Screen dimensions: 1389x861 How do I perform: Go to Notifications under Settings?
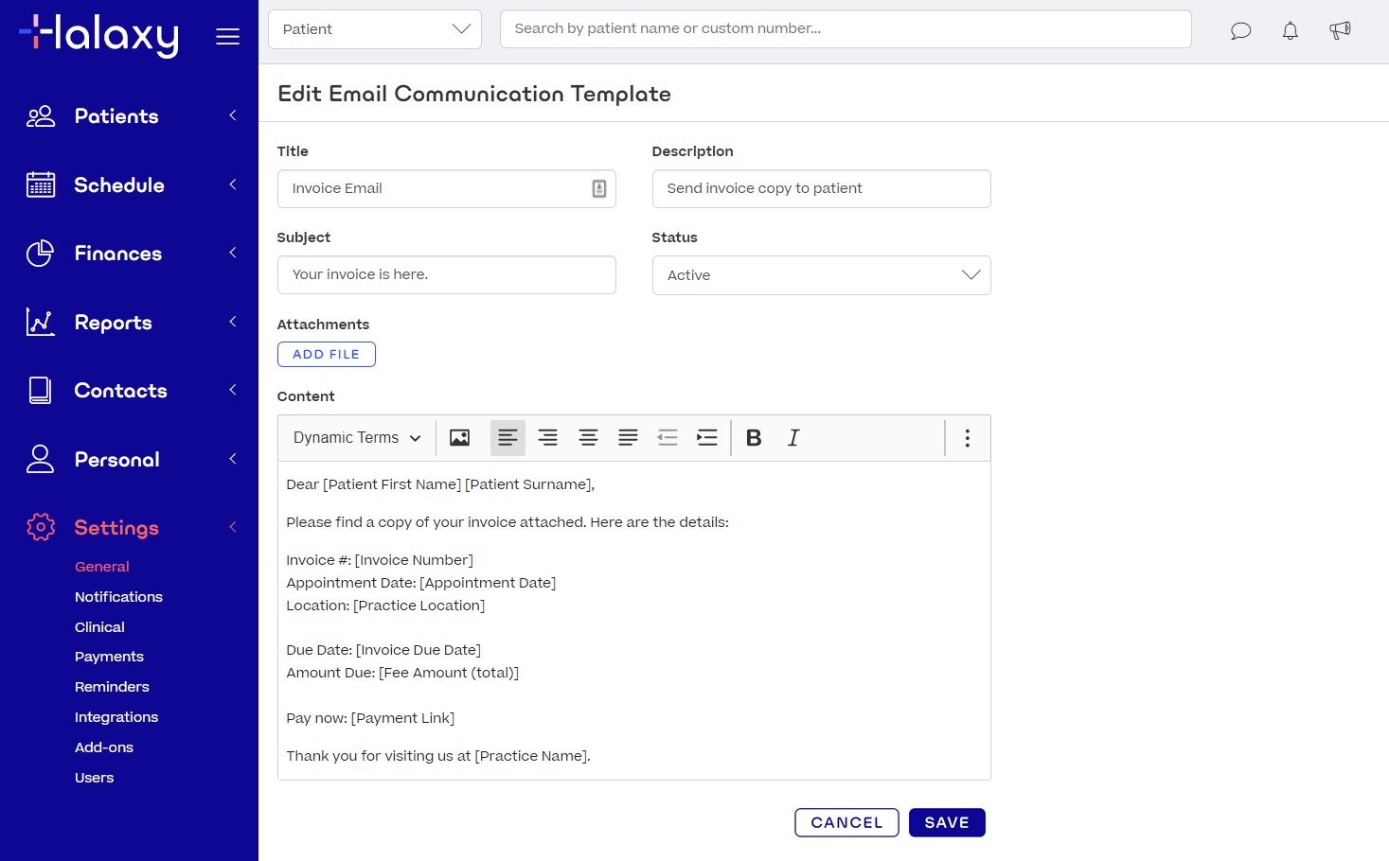click(x=118, y=597)
